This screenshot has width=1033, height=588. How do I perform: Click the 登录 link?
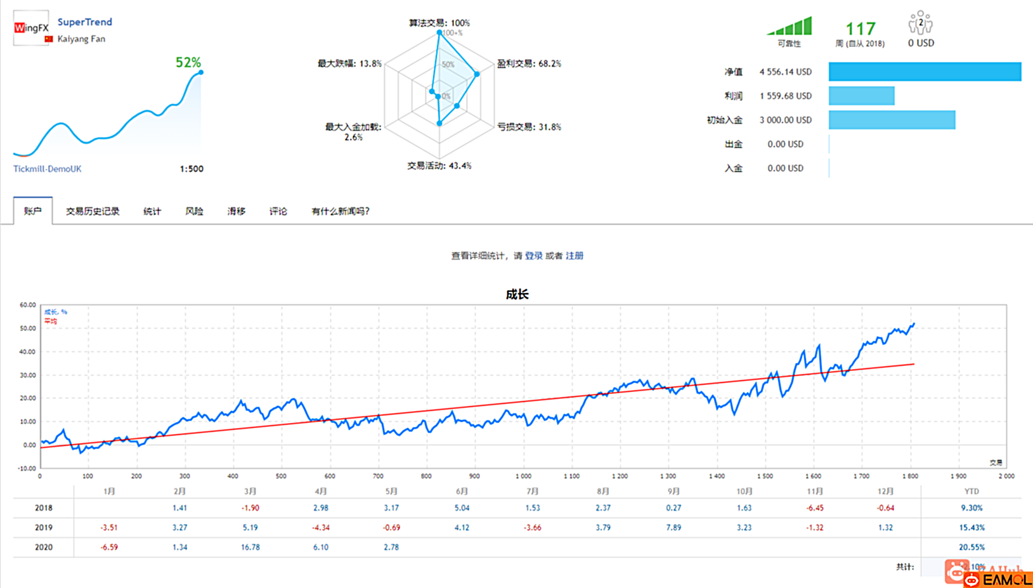pos(533,255)
